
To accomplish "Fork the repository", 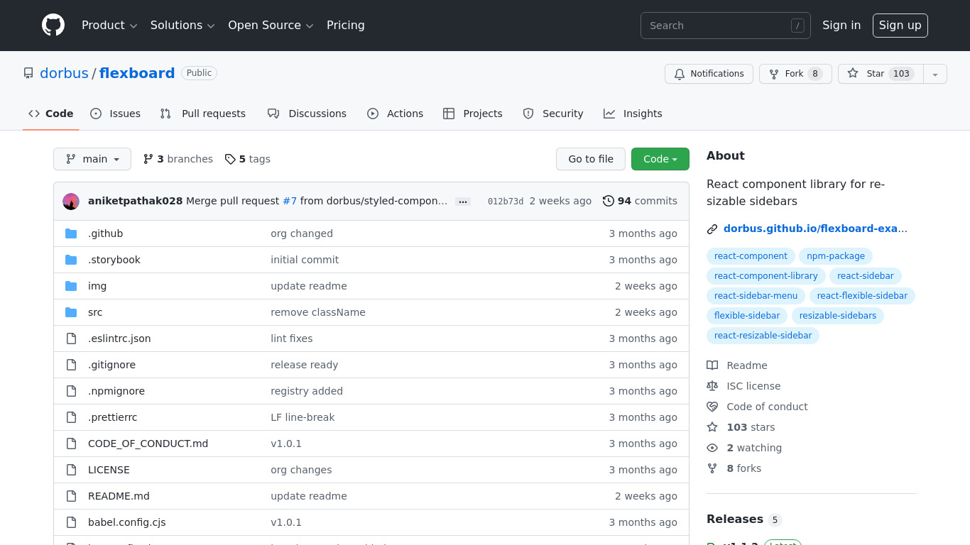I will [x=795, y=74].
